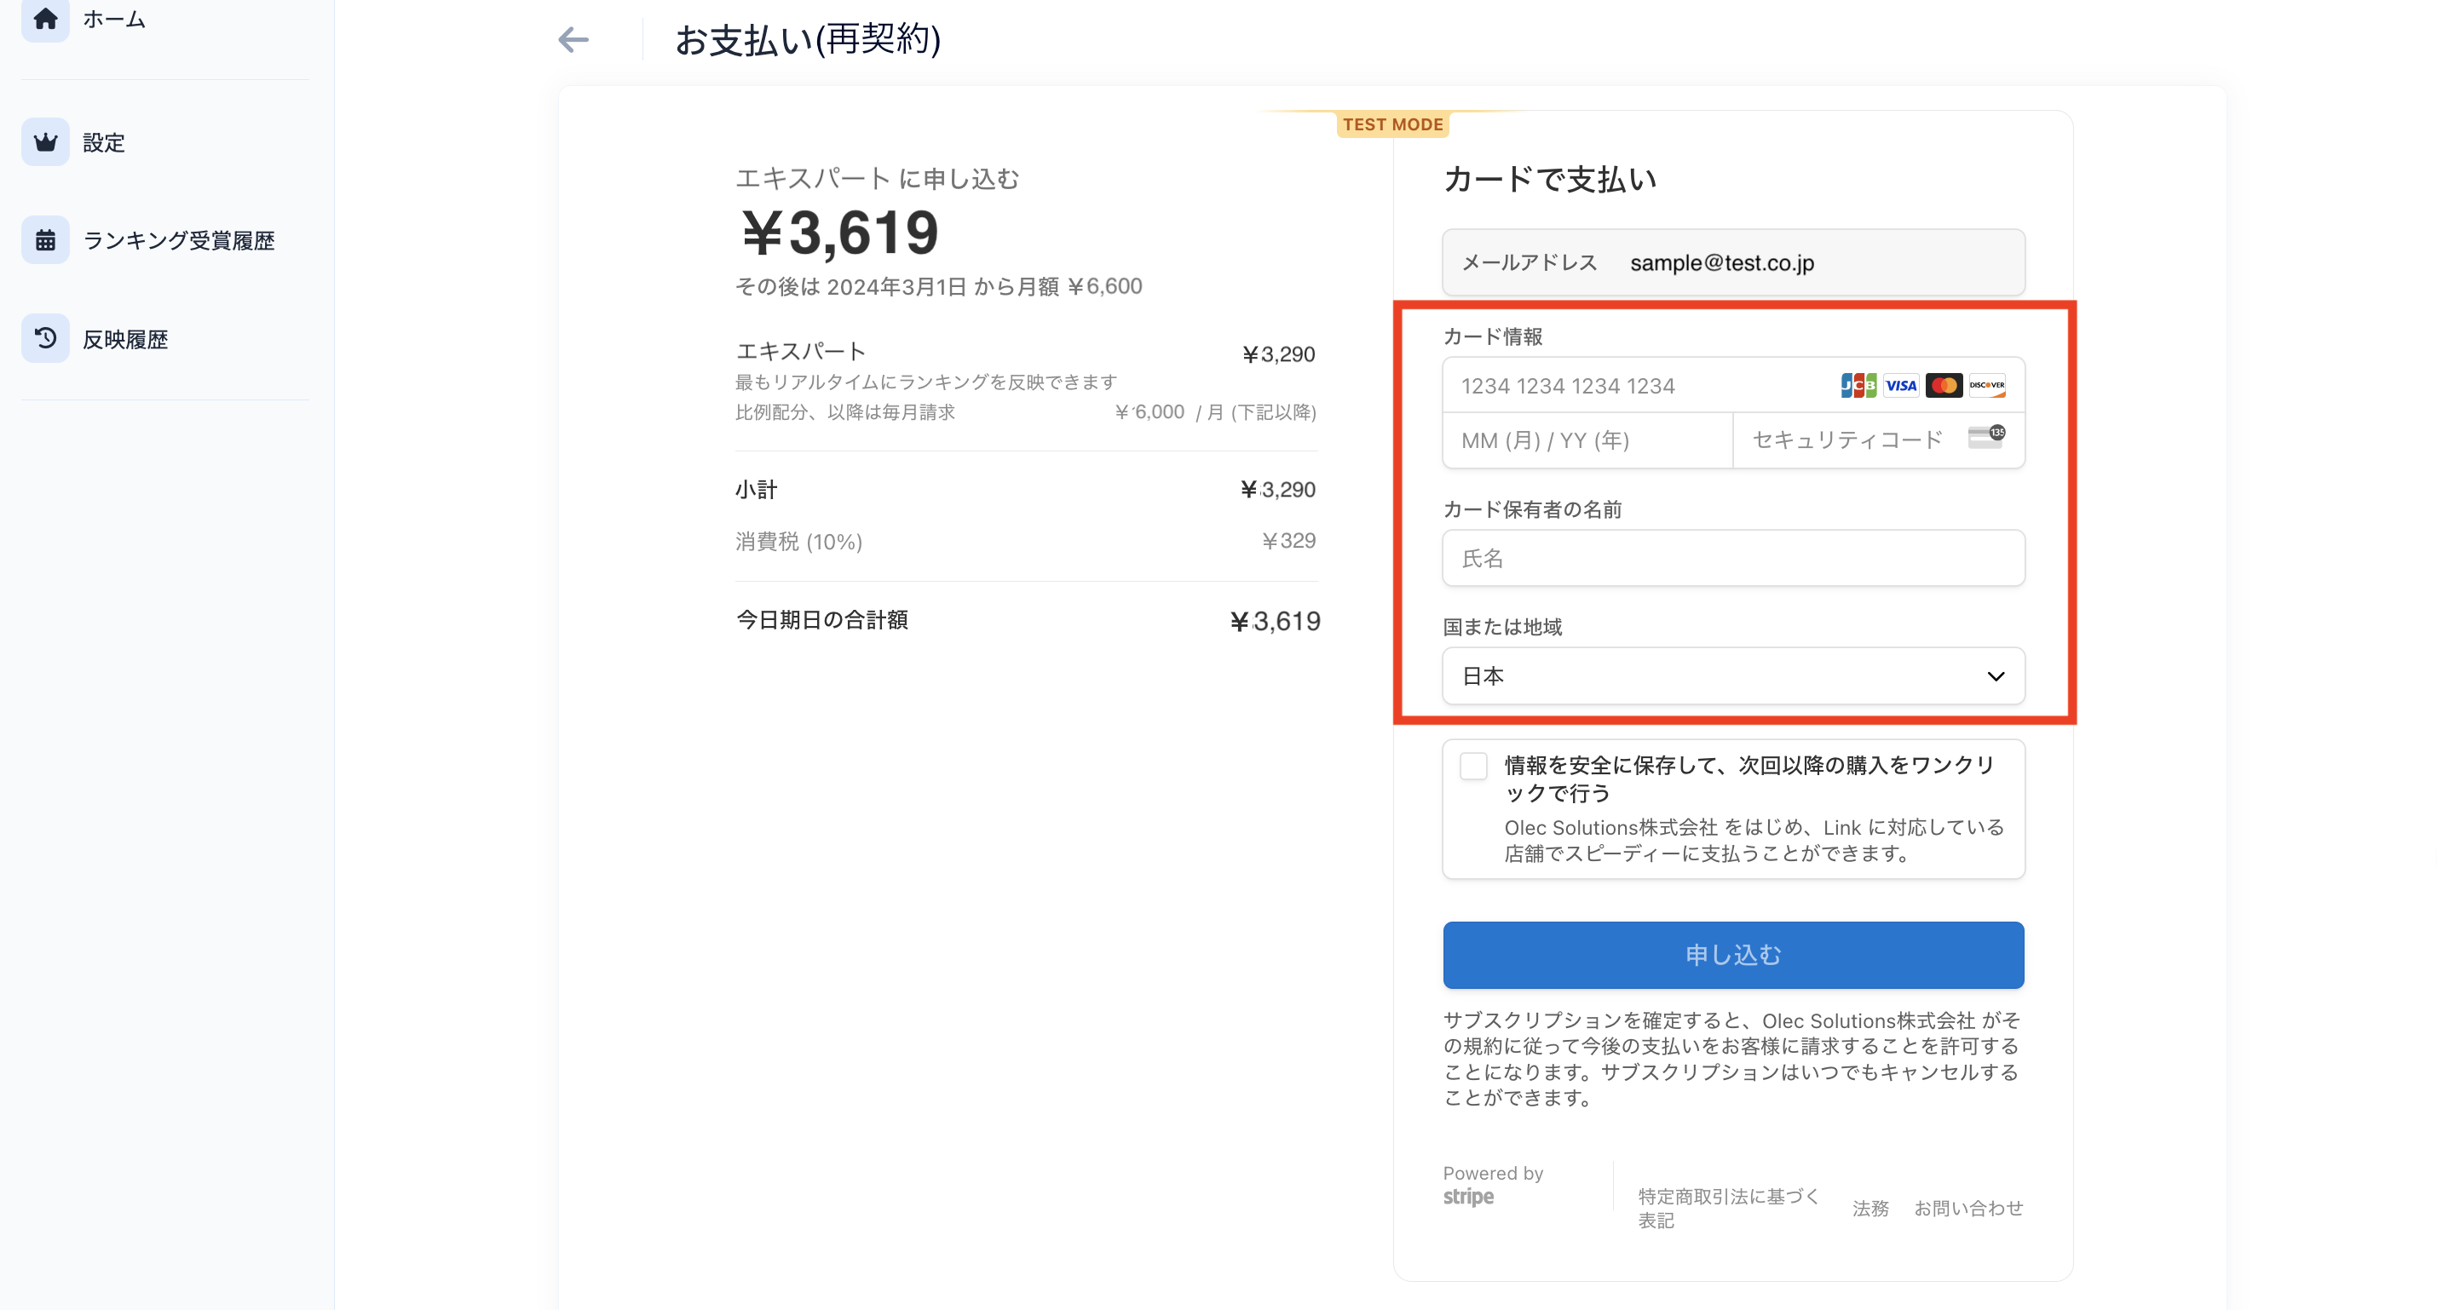Click the calendar icon for ランキング受賞履歴
This screenshot has height=1310, width=2437.
tap(45, 240)
